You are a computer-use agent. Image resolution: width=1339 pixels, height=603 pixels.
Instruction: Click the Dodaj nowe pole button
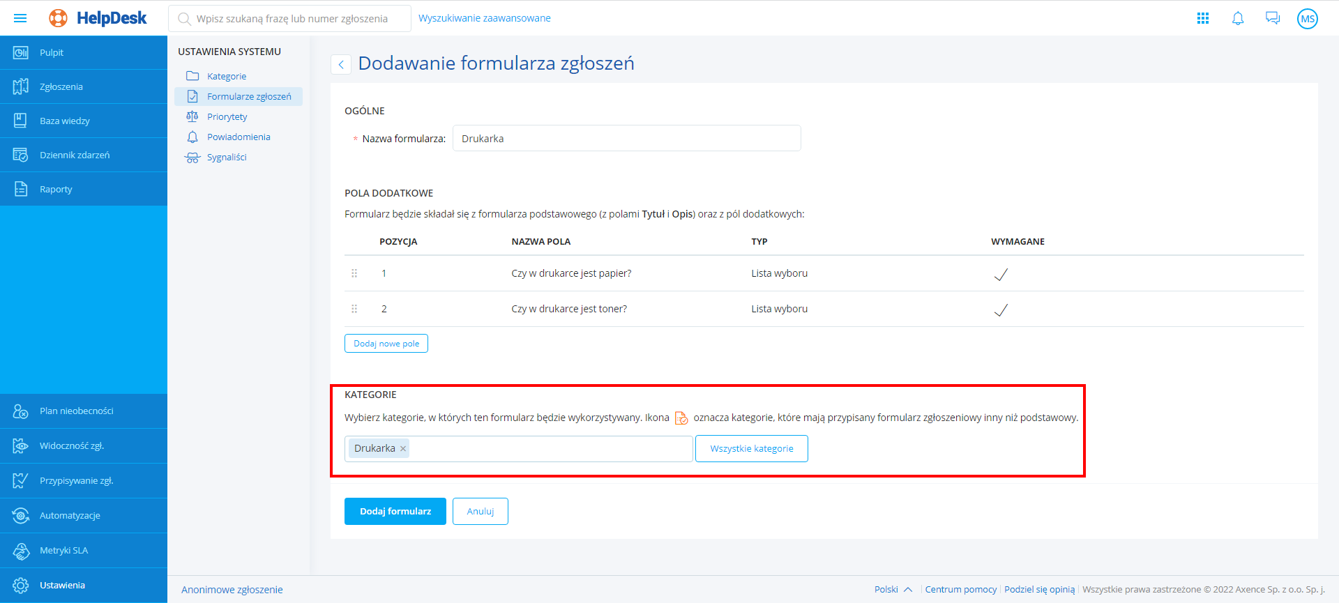[x=386, y=344]
